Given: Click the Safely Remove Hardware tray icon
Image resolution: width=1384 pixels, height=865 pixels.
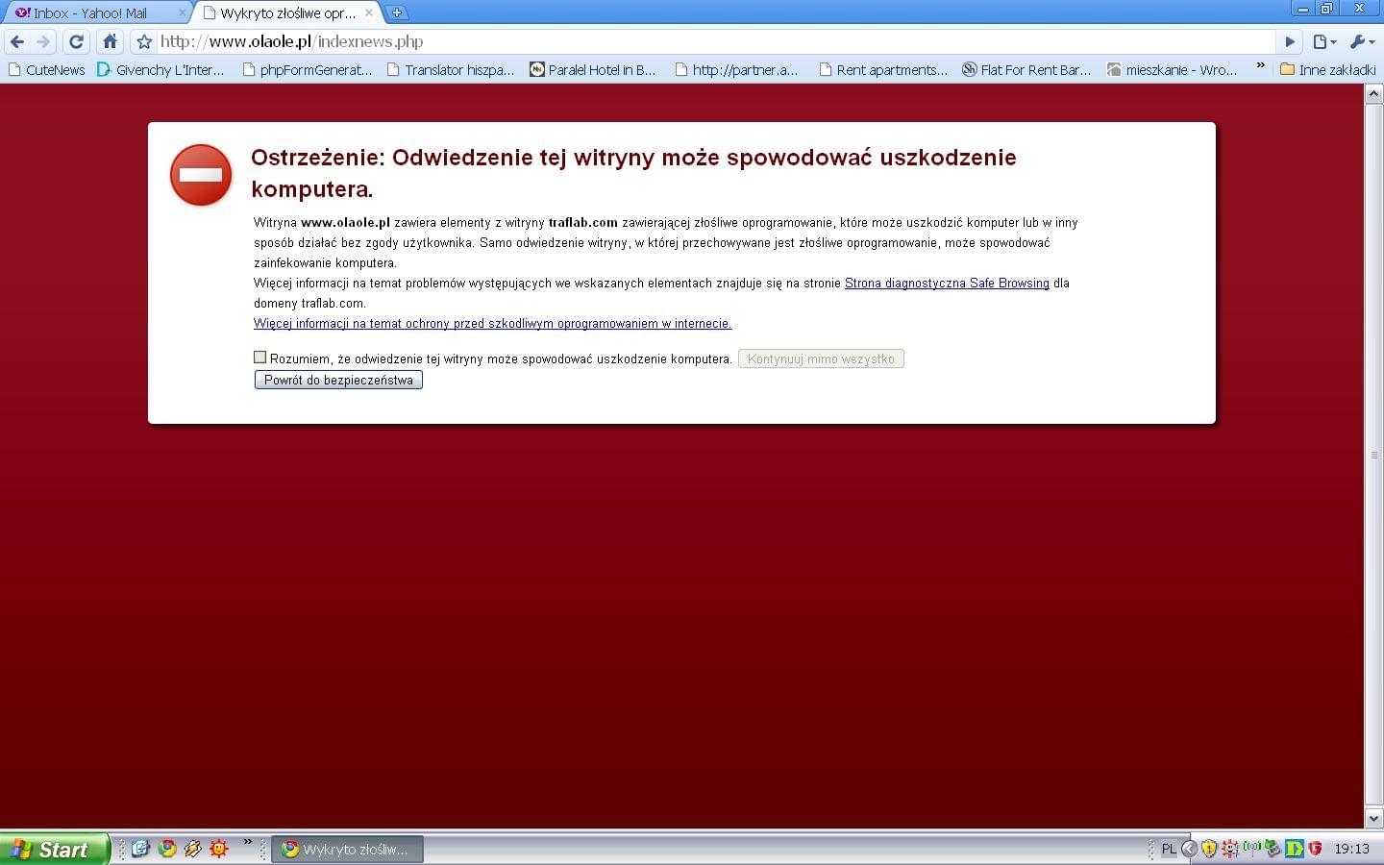Looking at the screenshot, I should 1273,849.
